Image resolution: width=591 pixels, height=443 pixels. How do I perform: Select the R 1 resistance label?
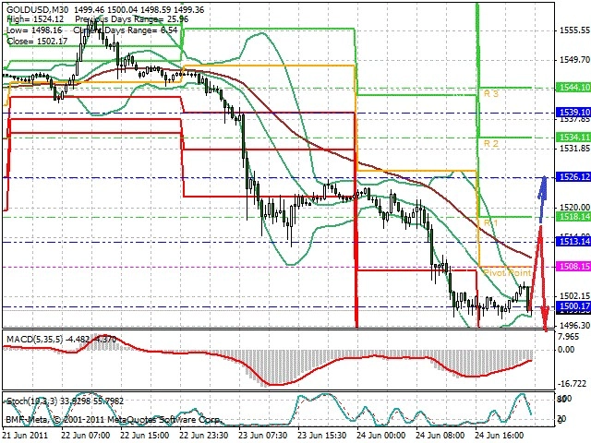[490, 222]
